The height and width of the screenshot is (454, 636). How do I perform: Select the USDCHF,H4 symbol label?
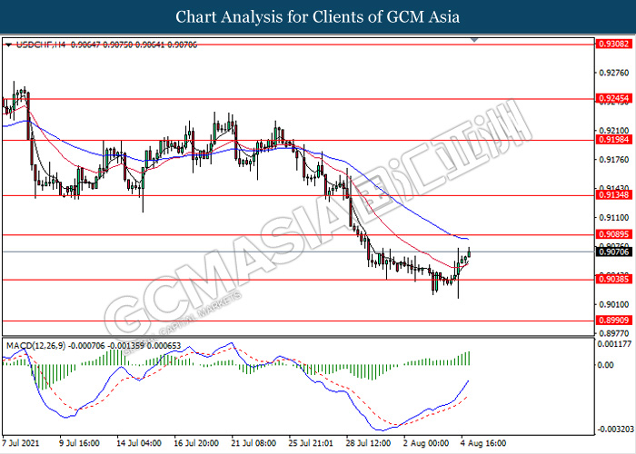[x=33, y=44]
